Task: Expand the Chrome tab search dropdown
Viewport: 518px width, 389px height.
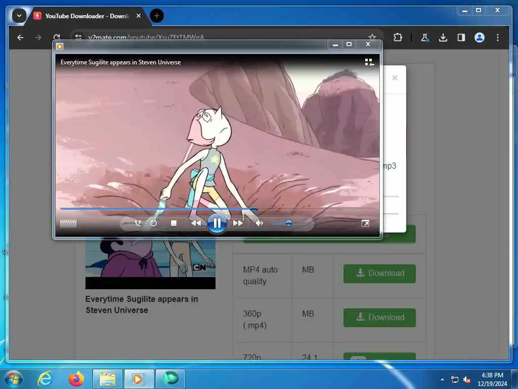Action: point(19,16)
